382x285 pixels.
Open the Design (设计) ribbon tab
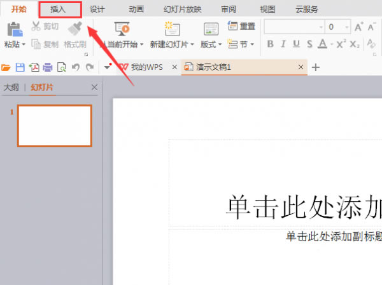coord(97,10)
